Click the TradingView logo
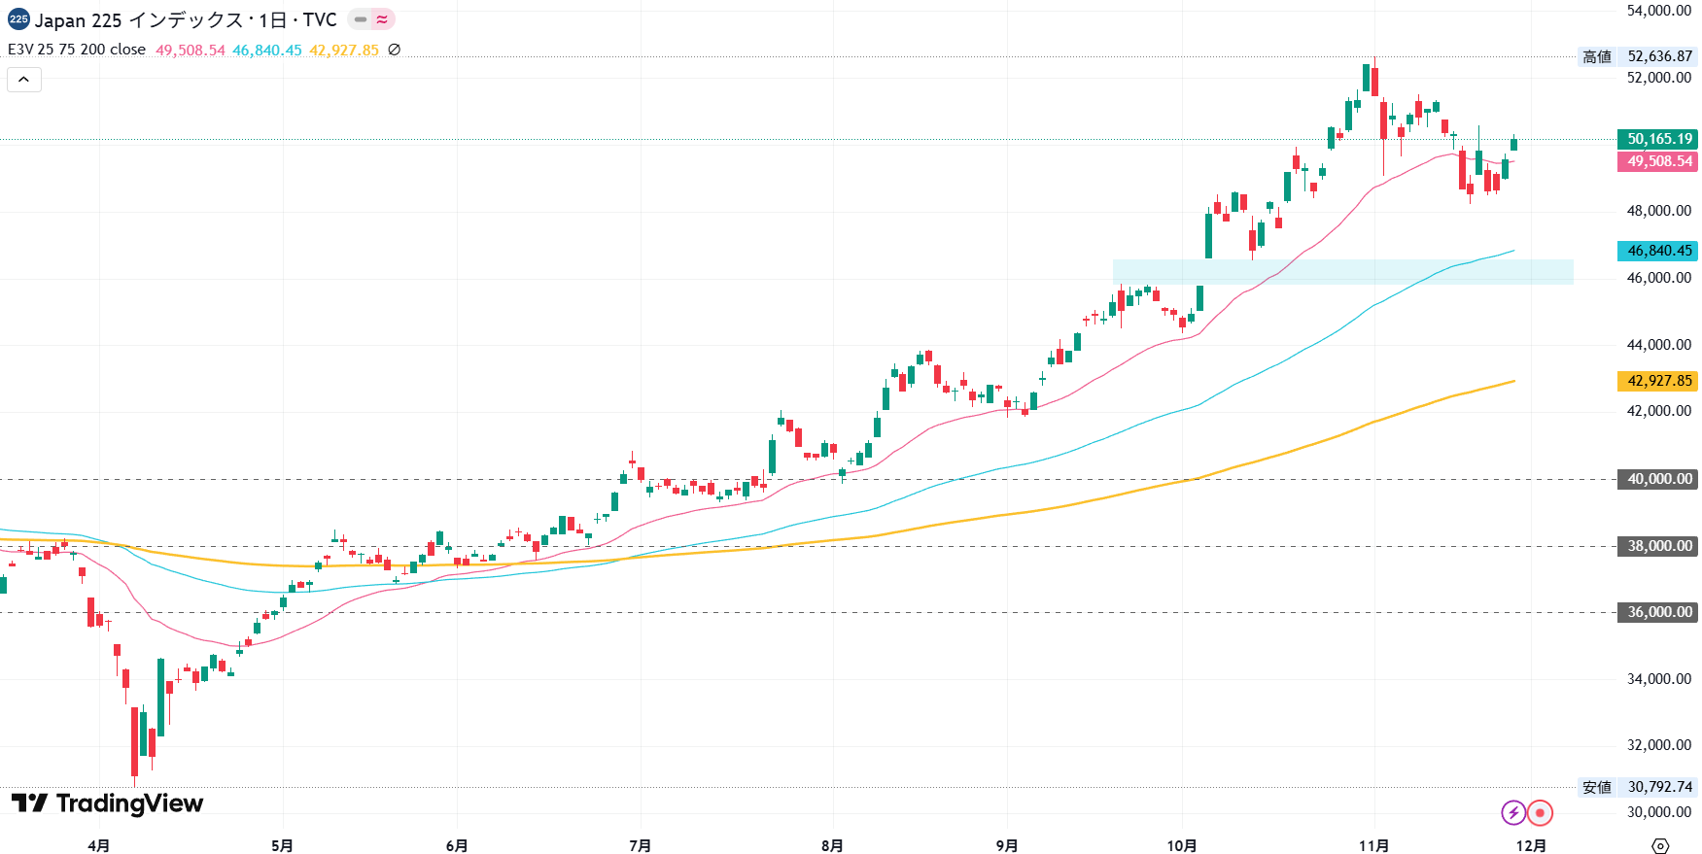 pos(107,803)
